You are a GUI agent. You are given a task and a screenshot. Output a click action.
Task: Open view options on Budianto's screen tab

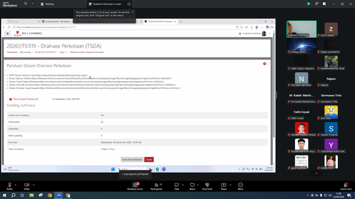point(129,4)
